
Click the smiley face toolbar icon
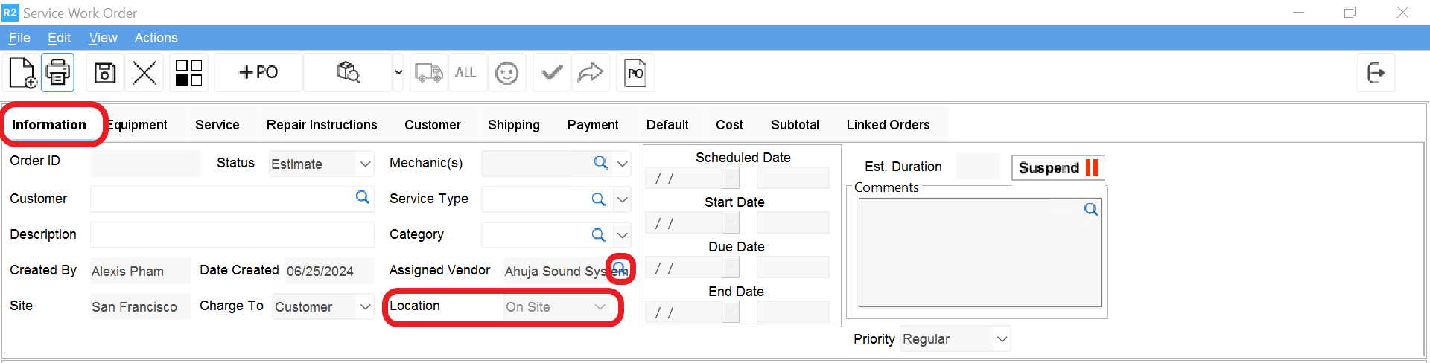[507, 73]
